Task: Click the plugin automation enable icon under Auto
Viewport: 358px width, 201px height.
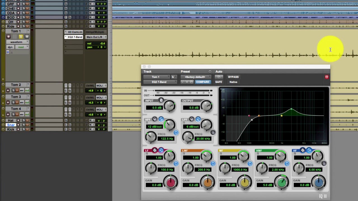Action: (x=219, y=77)
